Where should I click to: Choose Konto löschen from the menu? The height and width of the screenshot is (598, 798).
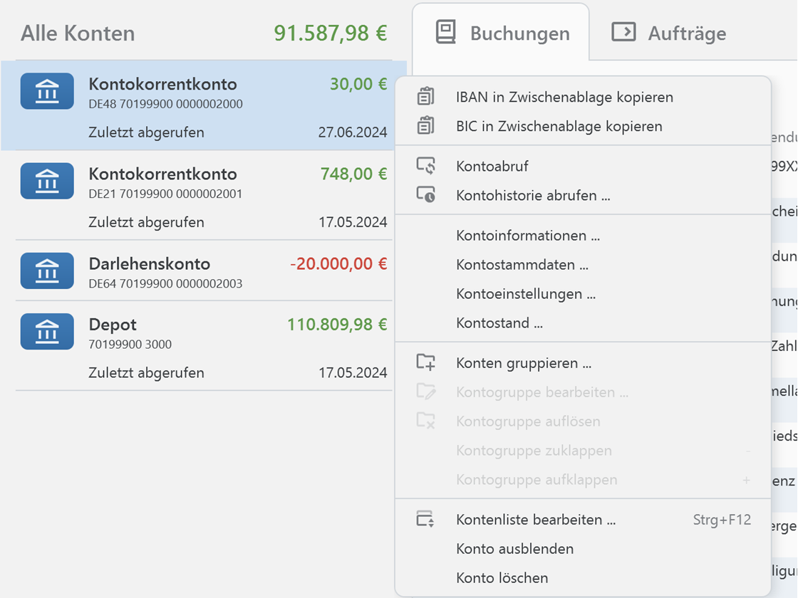point(502,577)
